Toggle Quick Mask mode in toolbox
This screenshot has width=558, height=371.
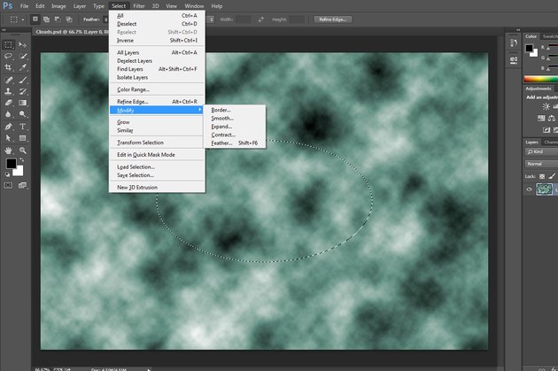tap(8, 185)
